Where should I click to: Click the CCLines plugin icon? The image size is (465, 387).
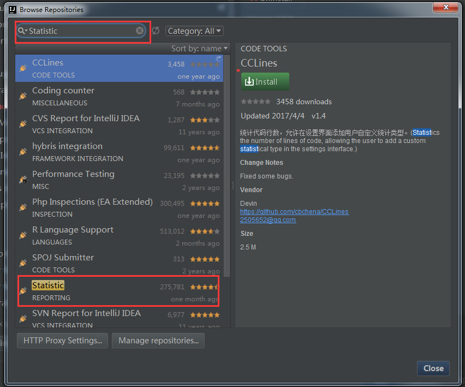pyautogui.click(x=23, y=68)
